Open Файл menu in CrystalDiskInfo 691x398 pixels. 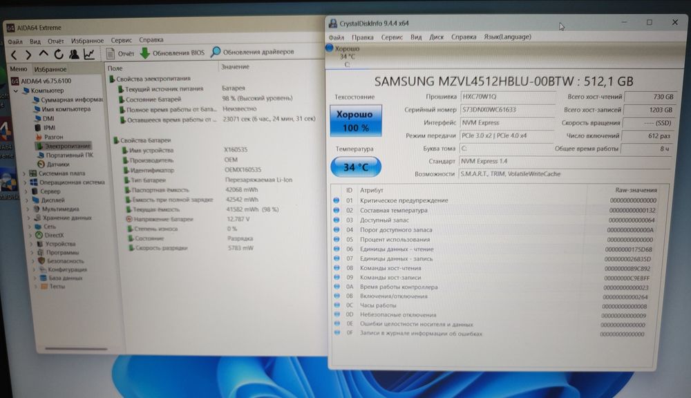tap(337, 38)
